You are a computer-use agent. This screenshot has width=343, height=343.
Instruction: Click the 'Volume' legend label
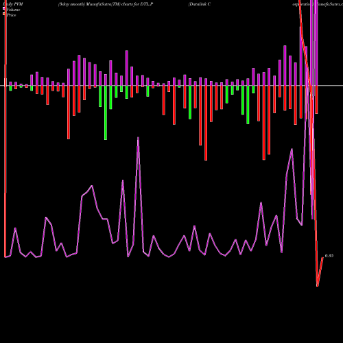coord(13,10)
